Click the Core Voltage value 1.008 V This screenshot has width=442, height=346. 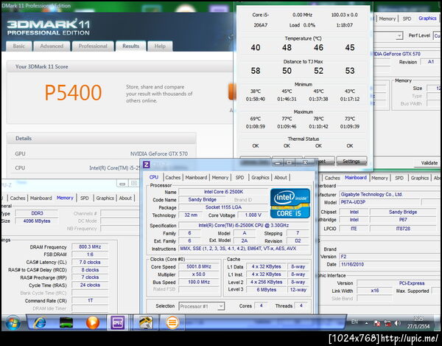point(253,215)
